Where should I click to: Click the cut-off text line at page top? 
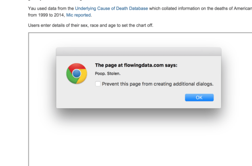48,1
